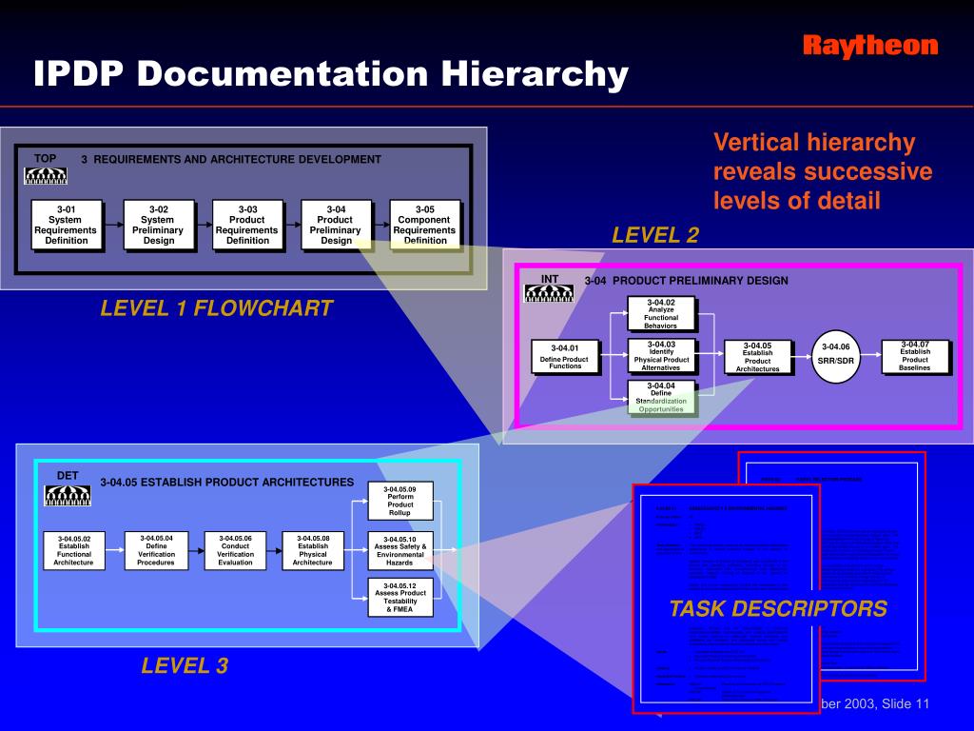Click the 3-05 Component Requirements Definition box
Image resolution: width=974 pixels, height=731 pixels.
point(425,225)
